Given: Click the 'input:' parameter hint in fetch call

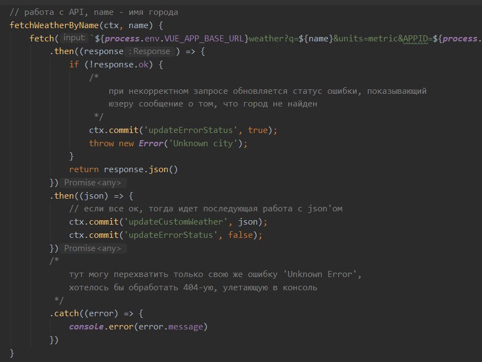Looking at the screenshot, I should point(74,38).
